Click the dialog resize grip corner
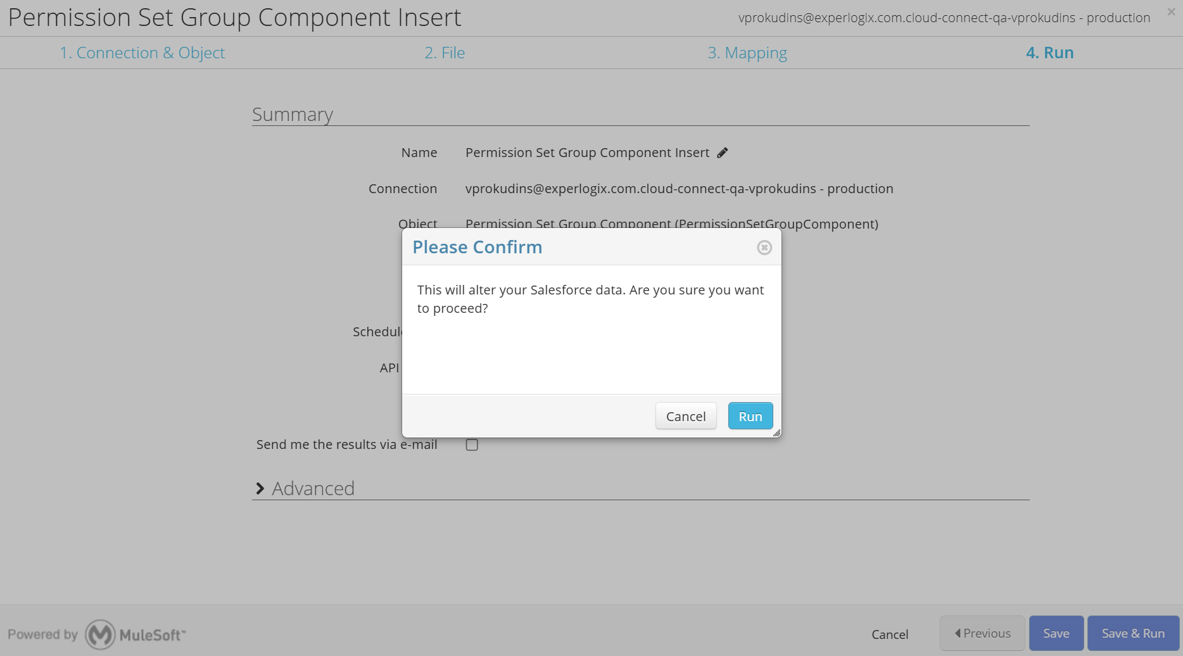Image resolution: width=1183 pixels, height=656 pixels. [x=776, y=433]
